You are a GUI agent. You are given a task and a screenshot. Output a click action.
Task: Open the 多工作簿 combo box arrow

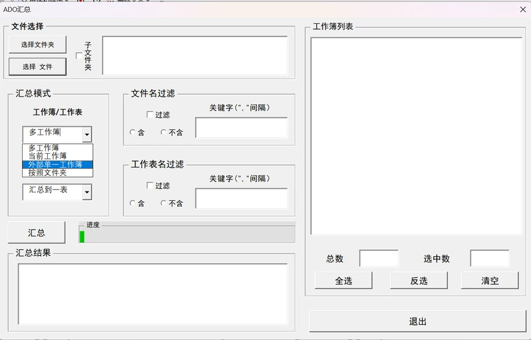87,135
